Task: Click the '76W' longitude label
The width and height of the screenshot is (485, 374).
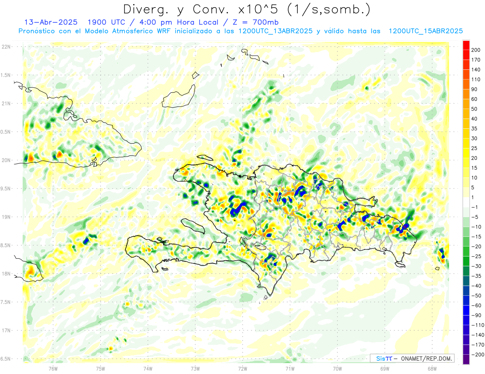Action: click(x=53, y=368)
